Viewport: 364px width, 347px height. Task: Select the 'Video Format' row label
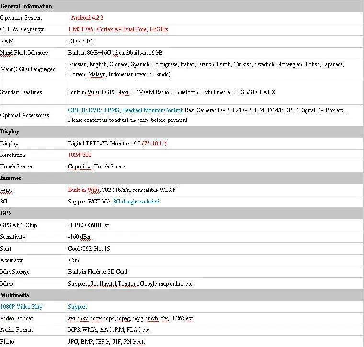coord(16,318)
